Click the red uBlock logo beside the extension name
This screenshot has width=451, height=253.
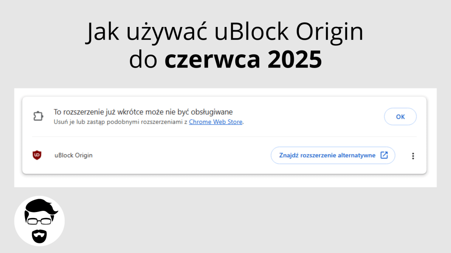tap(37, 155)
